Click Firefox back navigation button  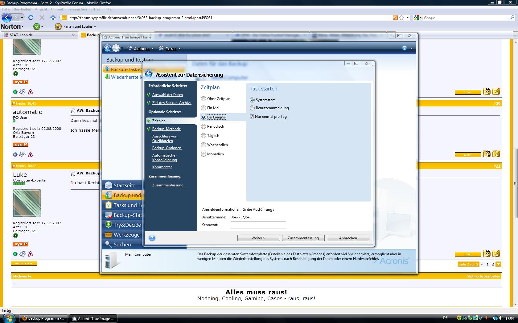point(7,18)
